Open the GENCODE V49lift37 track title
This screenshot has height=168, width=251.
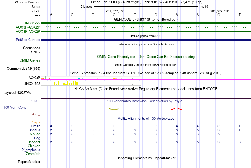click(x=146, y=19)
